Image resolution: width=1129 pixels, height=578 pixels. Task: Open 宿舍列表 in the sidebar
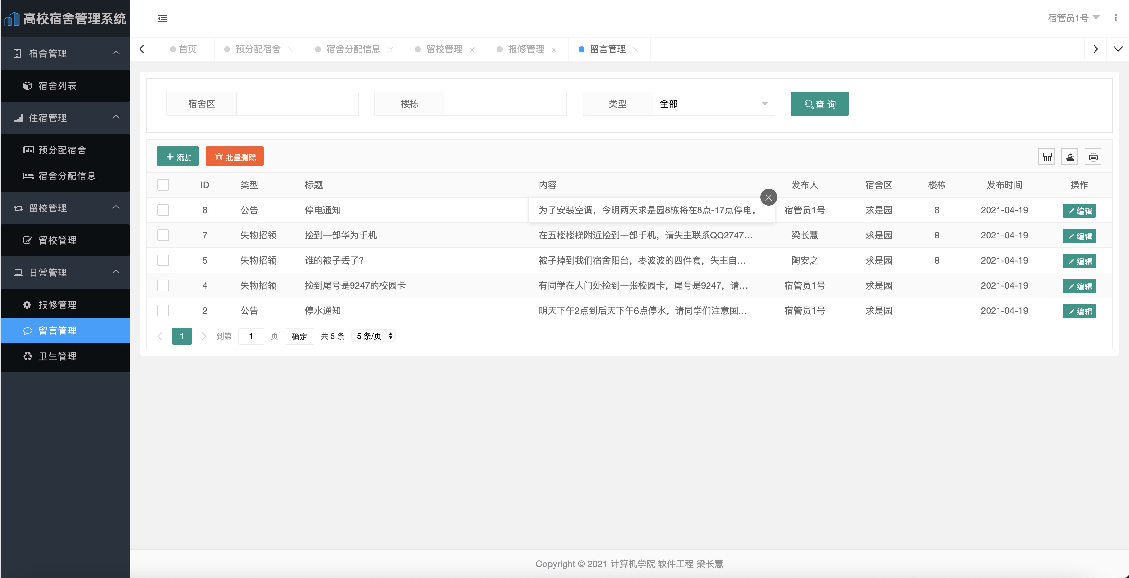point(65,86)
